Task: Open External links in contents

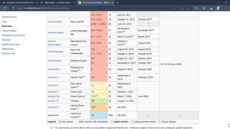Action: pyautogui.click(x=8, y=53)
